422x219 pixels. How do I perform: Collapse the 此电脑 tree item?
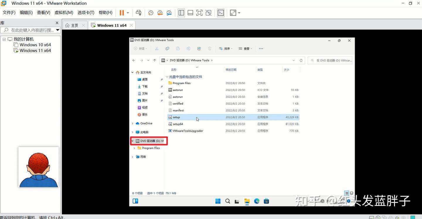click(x=132, y=132)
